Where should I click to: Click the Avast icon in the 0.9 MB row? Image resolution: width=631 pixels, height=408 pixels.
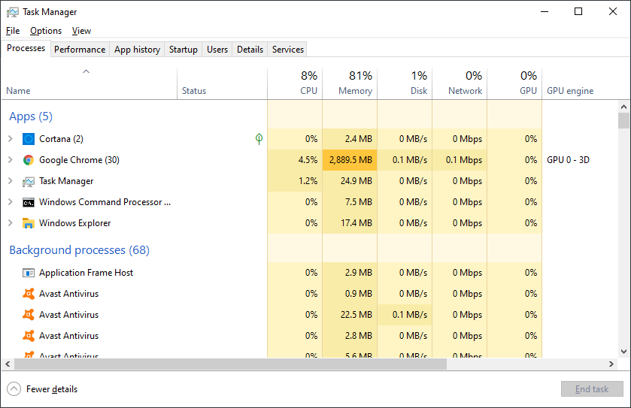coord(29,294)
